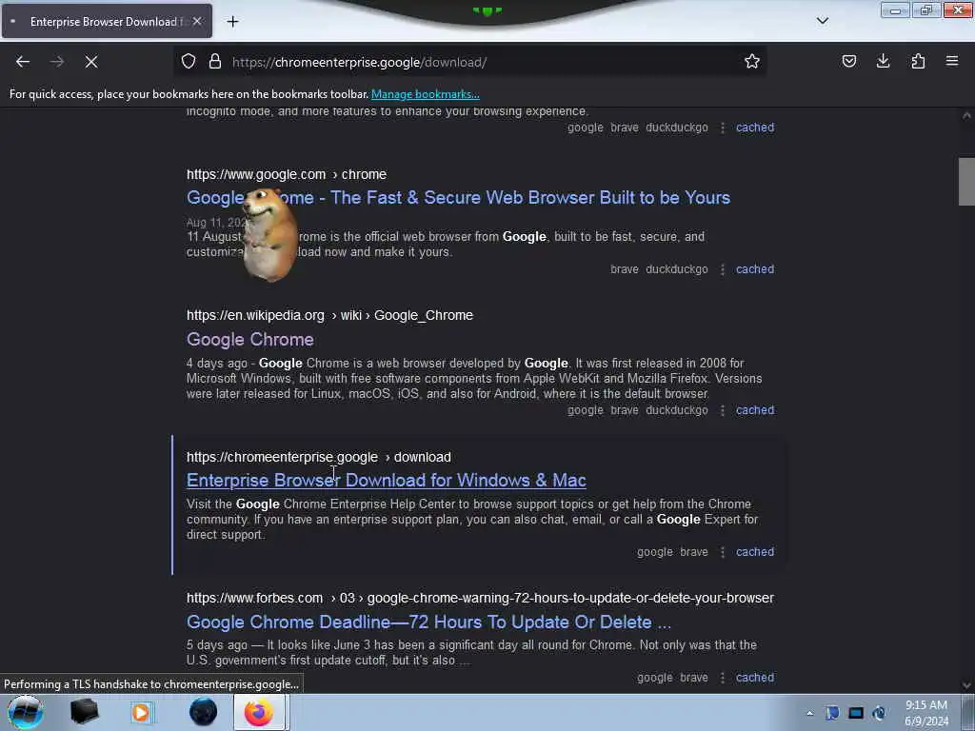Open cached link for Forbes result
The width and height of the screenshot is (975, 731).
(x=755, y=678)
